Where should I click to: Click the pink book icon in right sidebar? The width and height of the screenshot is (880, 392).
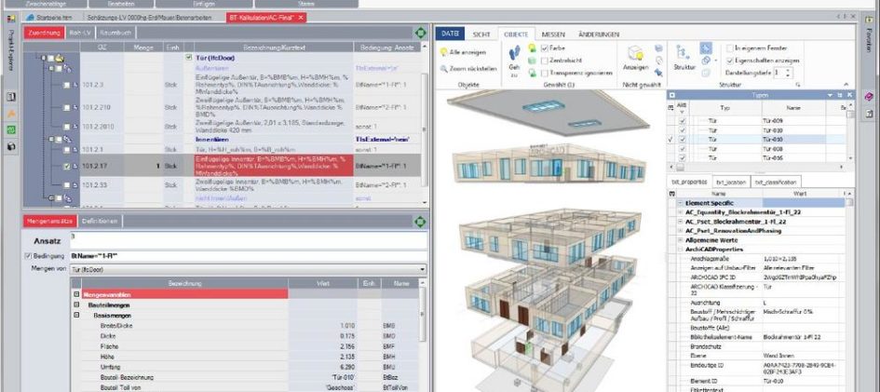(x=868, y=96)
